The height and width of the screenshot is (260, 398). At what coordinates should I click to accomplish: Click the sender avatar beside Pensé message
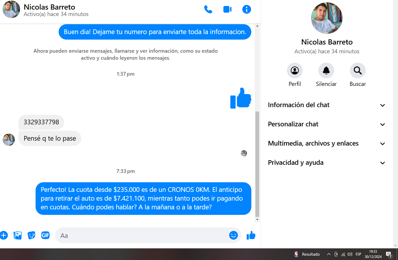point(9,140)
